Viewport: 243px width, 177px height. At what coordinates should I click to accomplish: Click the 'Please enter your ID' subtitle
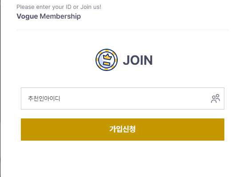coord(59,7)
